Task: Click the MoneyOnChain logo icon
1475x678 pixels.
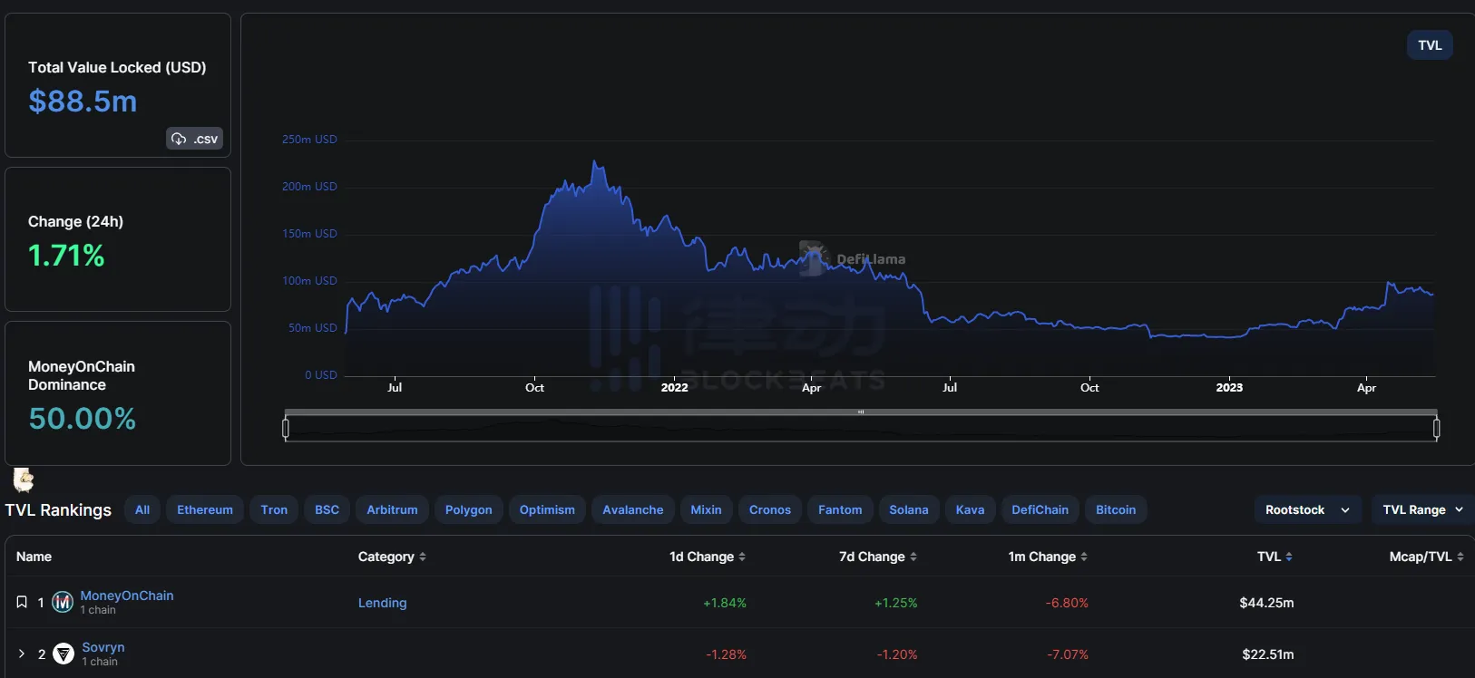Action: point(63,602)
